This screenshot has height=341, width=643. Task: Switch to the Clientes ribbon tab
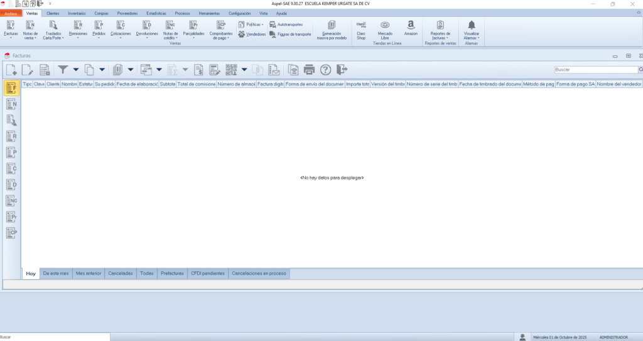coord(53,14)
